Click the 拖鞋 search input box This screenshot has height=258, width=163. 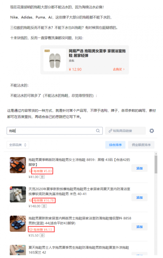(55, 131)
